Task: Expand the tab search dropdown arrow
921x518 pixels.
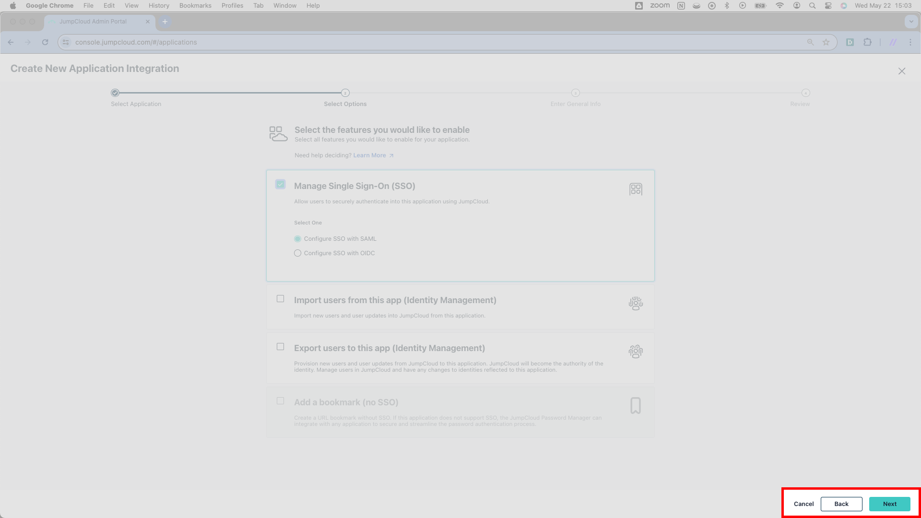Action: pos(911,22)
